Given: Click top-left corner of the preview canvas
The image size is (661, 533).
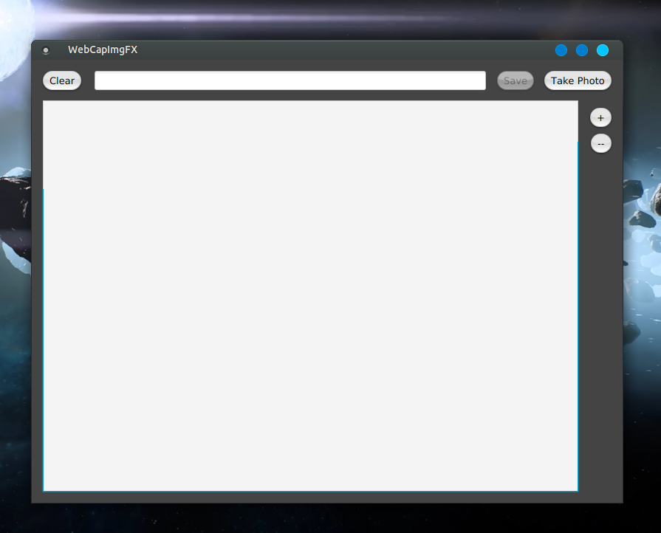Looking at the screenshot, I should 46,104.
